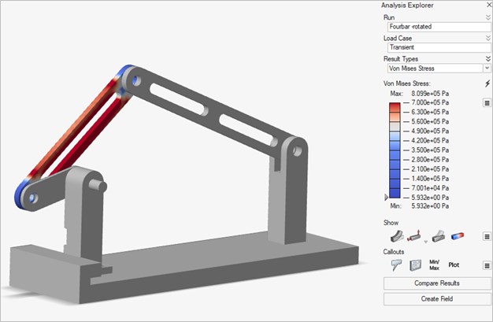Toggle show deformed shape icon
Viewport: 493px width, 322px height.
tap(397, 236)
